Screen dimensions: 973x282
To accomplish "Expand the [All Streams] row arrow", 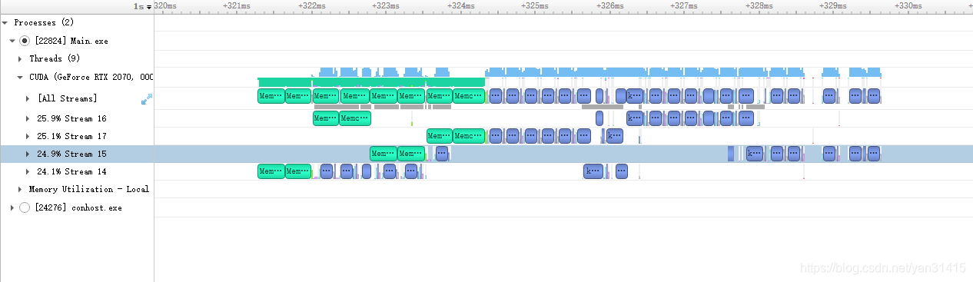I will (28, 98).
